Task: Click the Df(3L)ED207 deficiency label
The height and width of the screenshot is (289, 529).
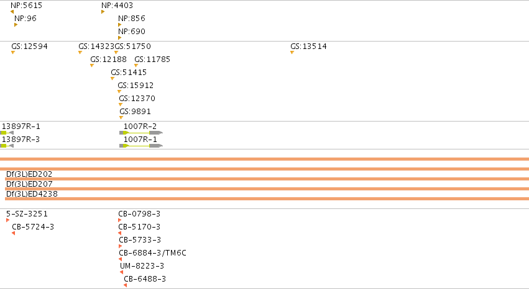Action: tap(29, 184)
